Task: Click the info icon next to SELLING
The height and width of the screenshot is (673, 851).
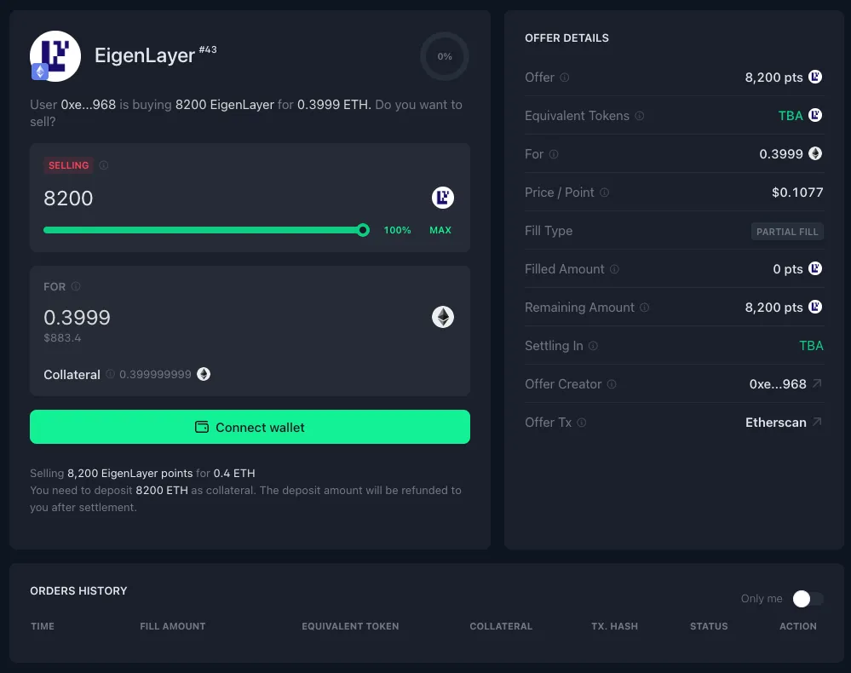Action: pyautogui.click(x=104, y=165)
